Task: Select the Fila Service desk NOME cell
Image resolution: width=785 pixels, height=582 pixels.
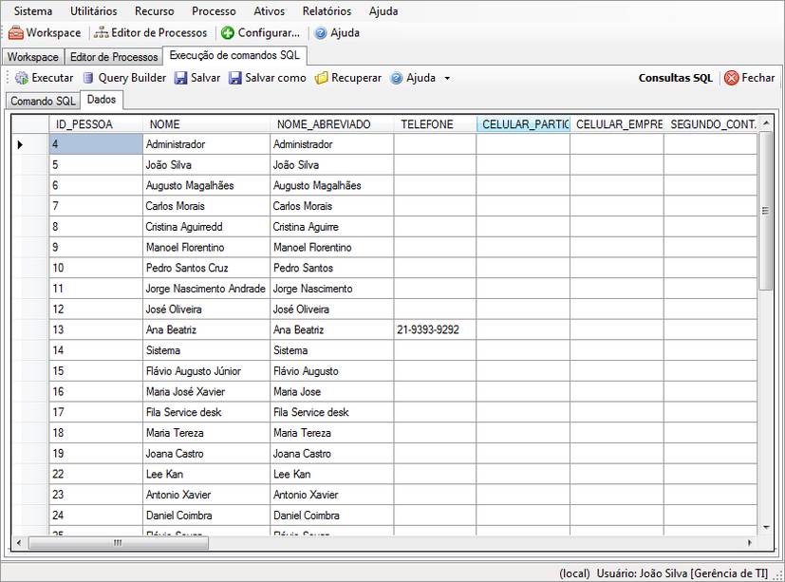Action: pyautogui.click(x=206, y=412)
